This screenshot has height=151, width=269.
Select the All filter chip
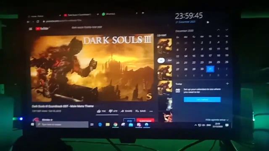pyautogui.click(x=161, y=60)
